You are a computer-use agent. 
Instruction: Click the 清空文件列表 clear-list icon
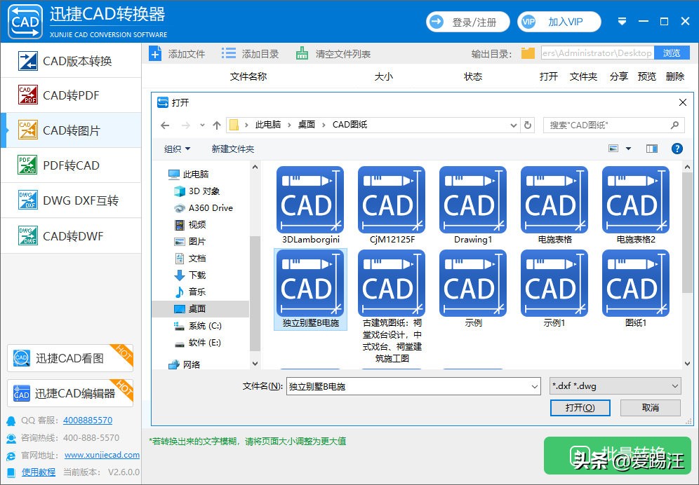point(304,53)
